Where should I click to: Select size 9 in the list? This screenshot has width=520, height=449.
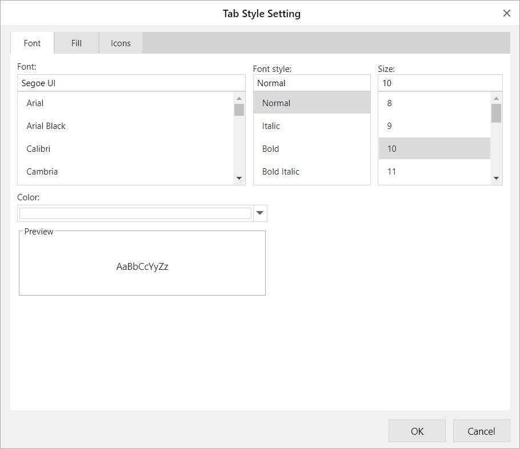(434, 126)
